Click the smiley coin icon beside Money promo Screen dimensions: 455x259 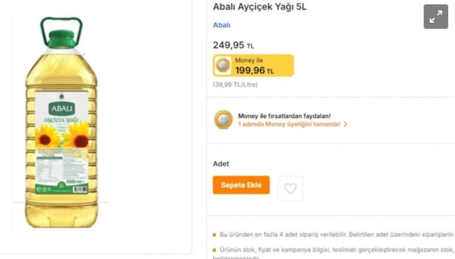click(x=223, y=119)
